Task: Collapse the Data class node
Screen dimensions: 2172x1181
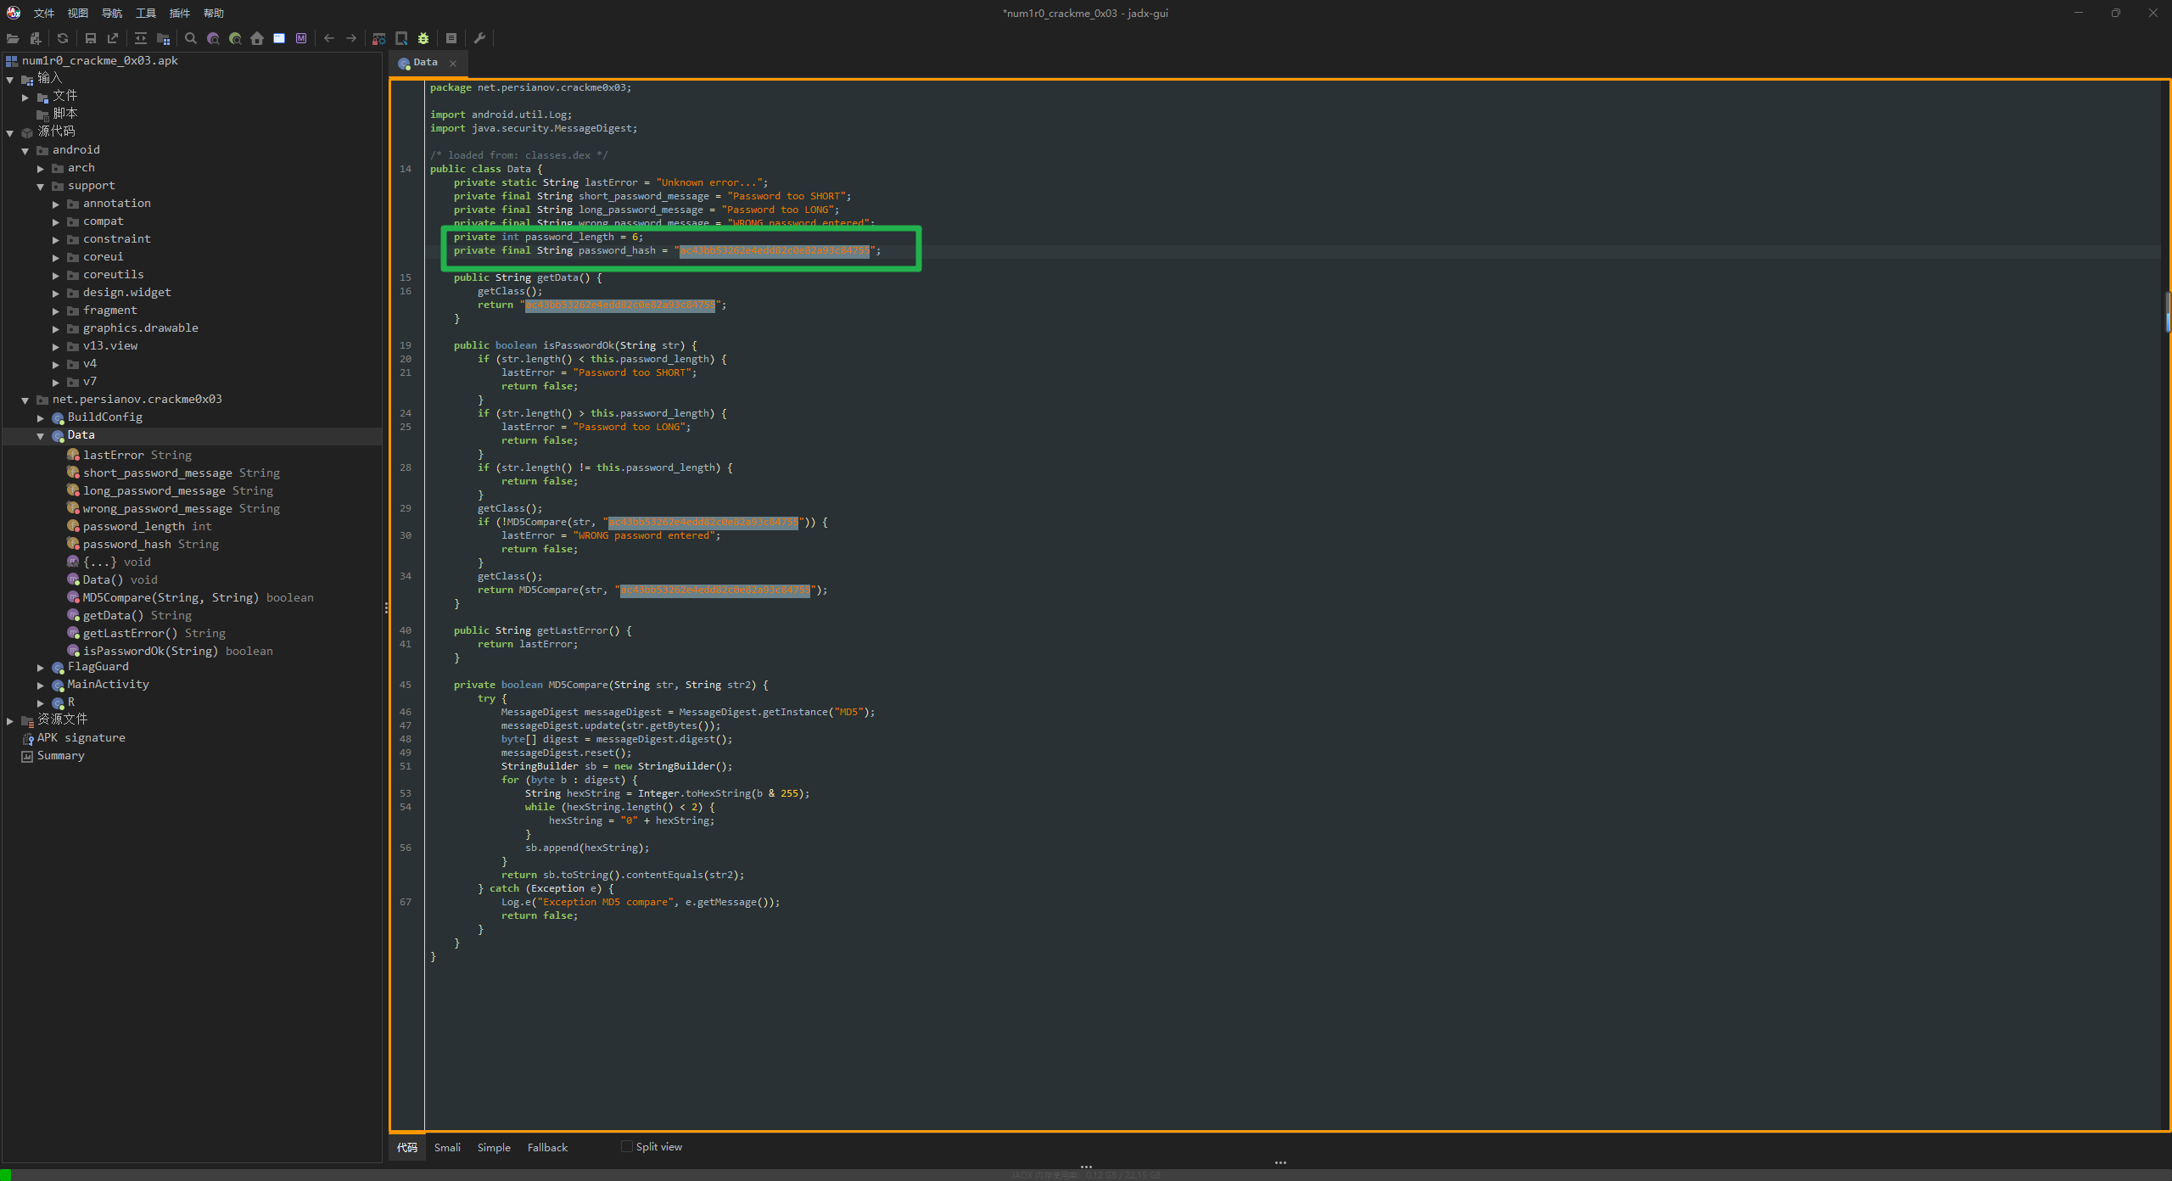Action: (41, 436)
